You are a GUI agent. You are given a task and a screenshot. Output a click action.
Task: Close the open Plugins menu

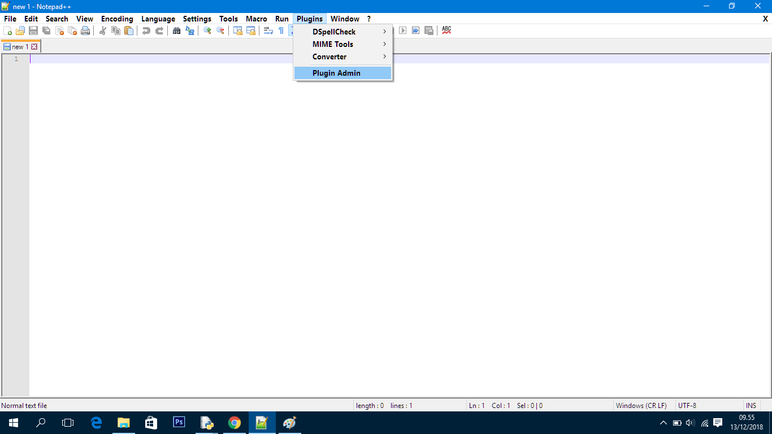pyautogui.click(x=310, y=19)
